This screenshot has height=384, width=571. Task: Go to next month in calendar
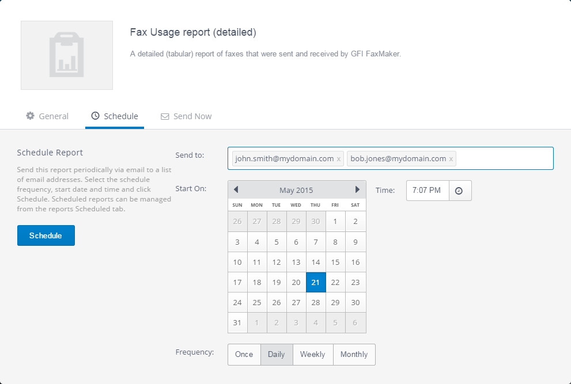[357, 189]
